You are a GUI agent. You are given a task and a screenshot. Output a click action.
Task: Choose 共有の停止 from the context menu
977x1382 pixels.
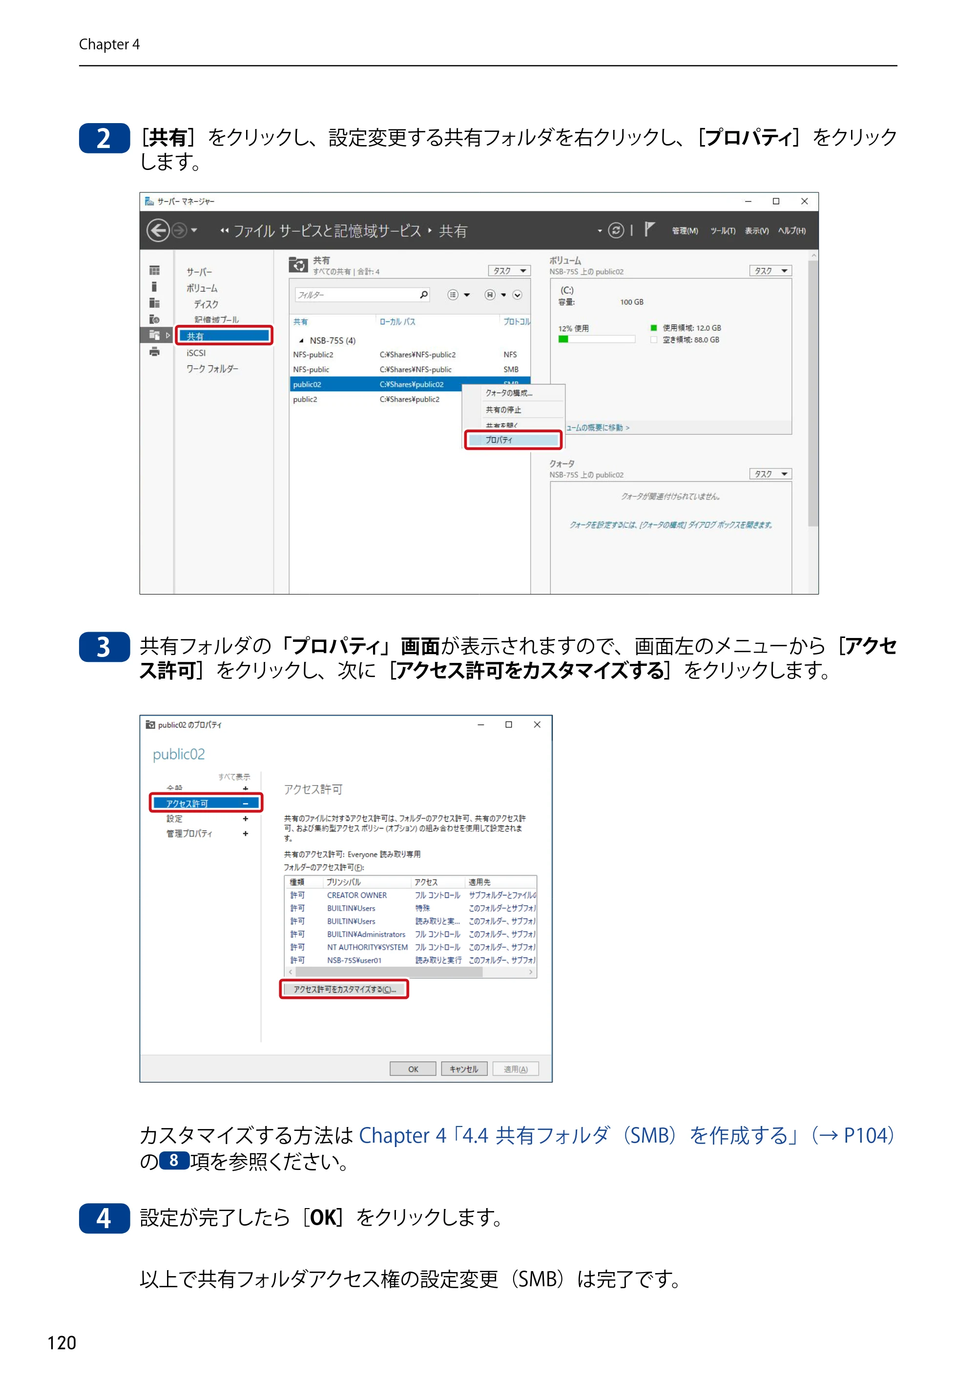point(513,410)
